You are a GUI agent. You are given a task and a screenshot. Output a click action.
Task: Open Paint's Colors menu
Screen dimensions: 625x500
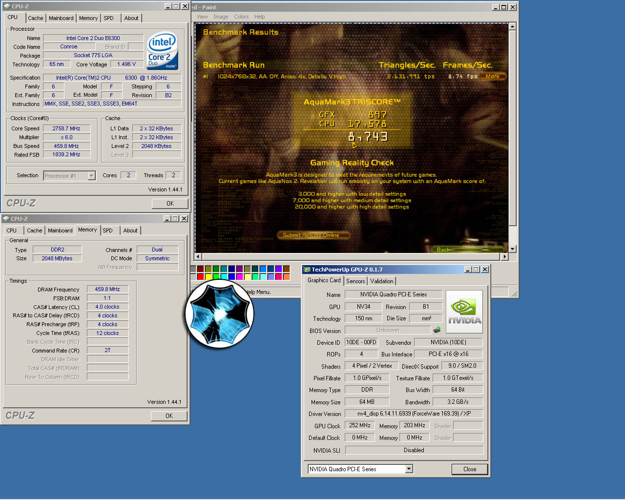coord(241,17)
